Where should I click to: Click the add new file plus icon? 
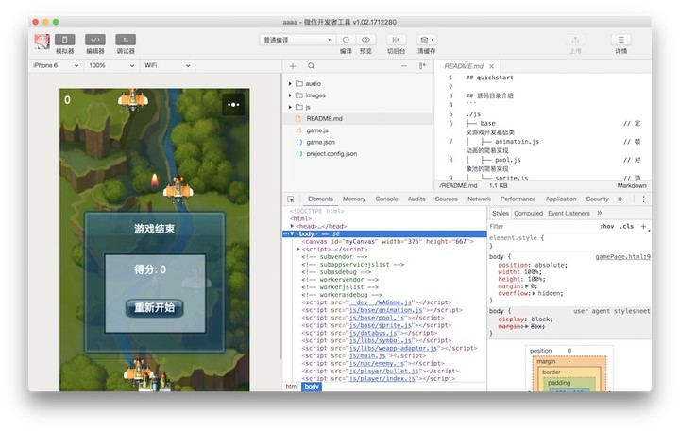click(x=293, y=66)
